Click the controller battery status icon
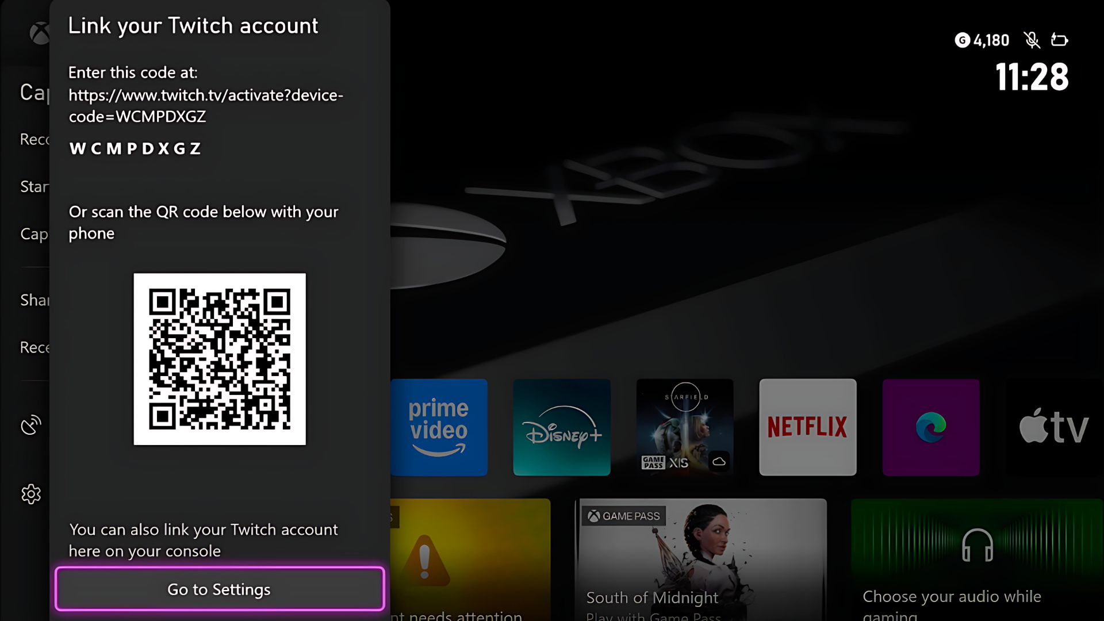This screenshot has width=1104, height=621. click(x=1060, y=40)
